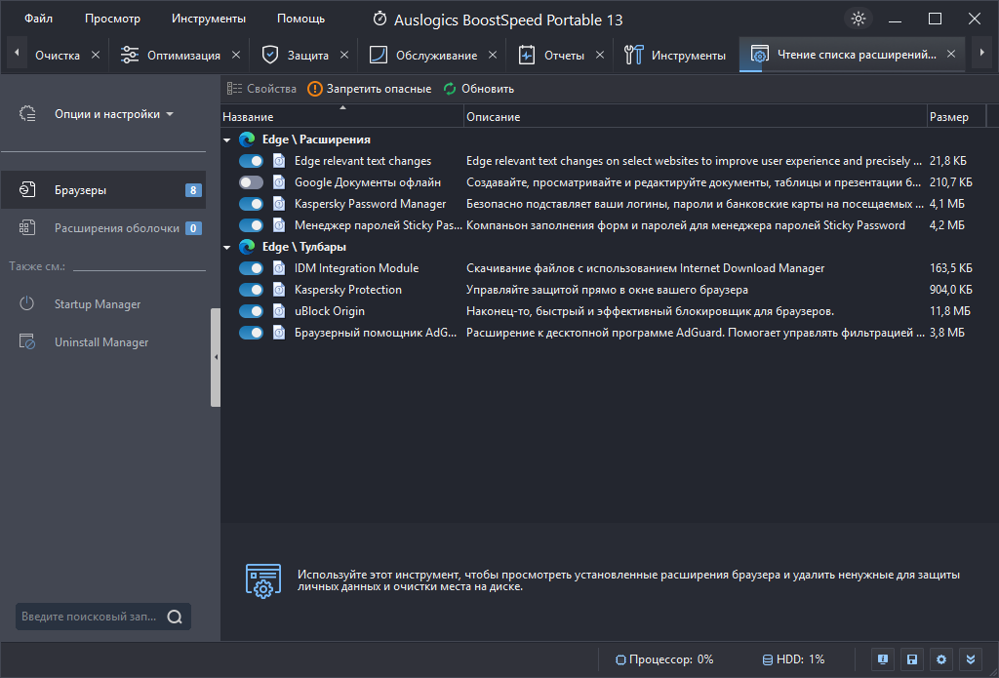Toggle off Kaspersky Password Manager

click(251, 204)
